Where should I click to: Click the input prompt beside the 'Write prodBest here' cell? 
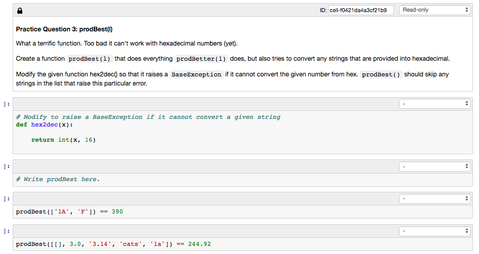(x=7, y=166)
